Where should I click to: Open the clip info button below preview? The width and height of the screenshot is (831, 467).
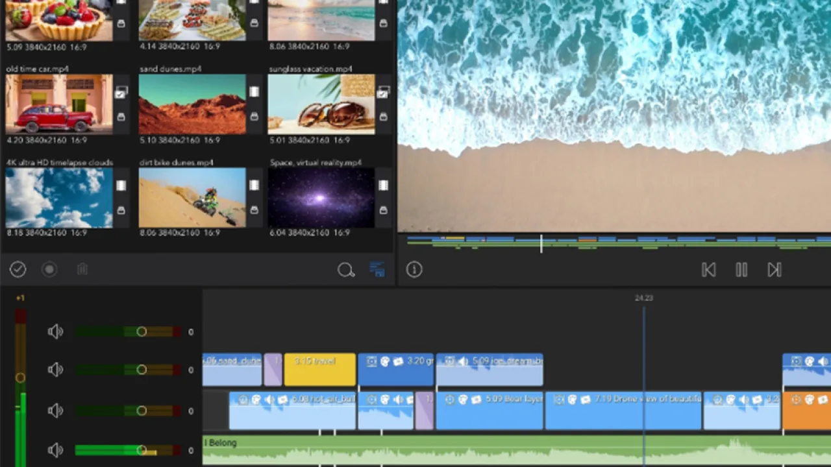pos(414,270)
